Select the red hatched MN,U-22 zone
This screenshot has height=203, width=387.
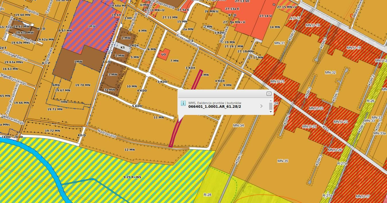(x=316, y=108)
